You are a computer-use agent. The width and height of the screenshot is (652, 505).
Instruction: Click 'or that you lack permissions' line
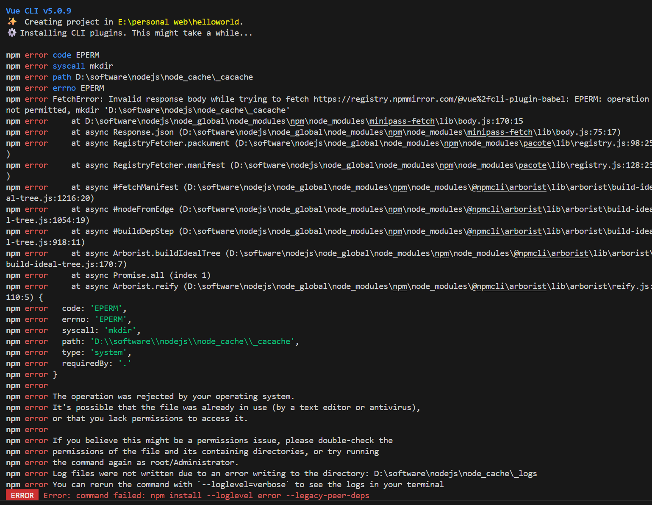[x=127, y=418]
